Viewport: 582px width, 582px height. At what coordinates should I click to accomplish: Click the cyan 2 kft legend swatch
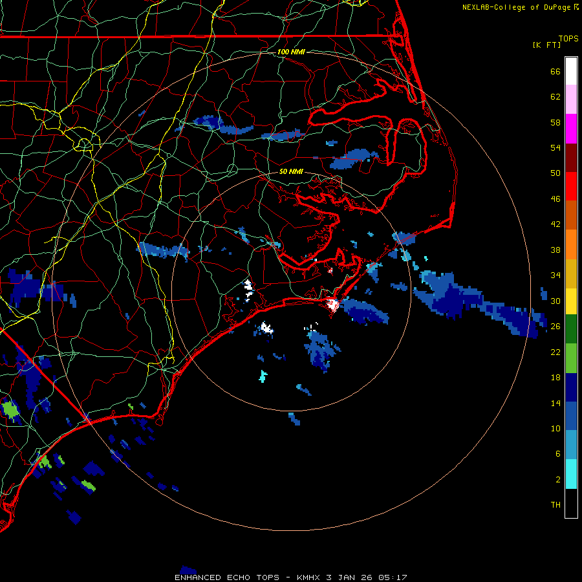(571, 474)
